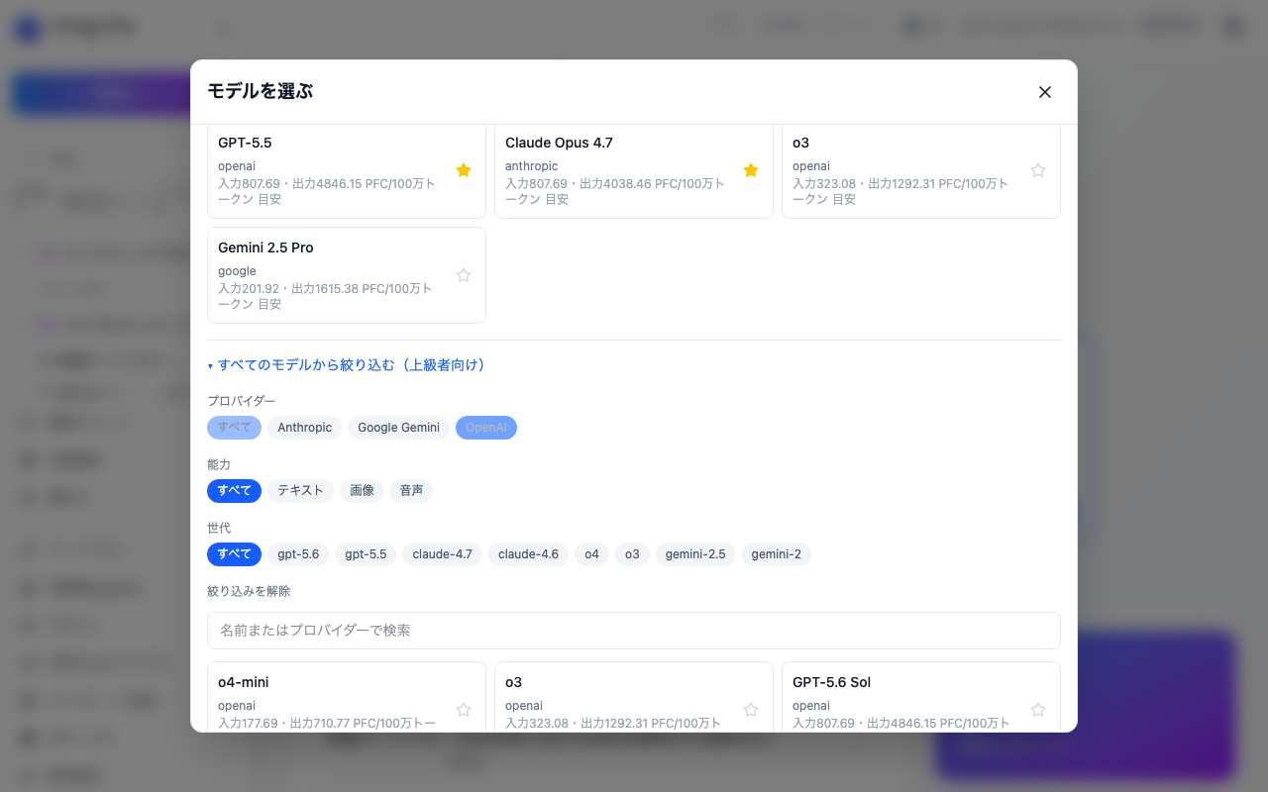Star the o3 card next to o4-mini

751,710
